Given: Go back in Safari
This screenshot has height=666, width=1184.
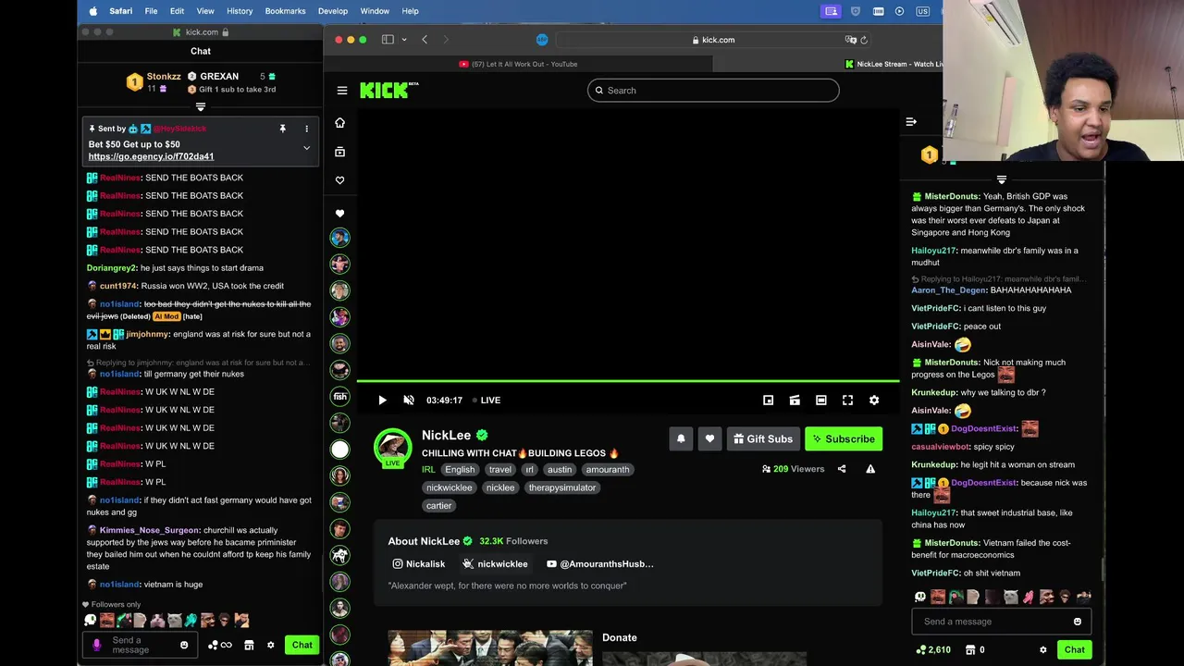Looking at the screenshot, I should point(425,40).
